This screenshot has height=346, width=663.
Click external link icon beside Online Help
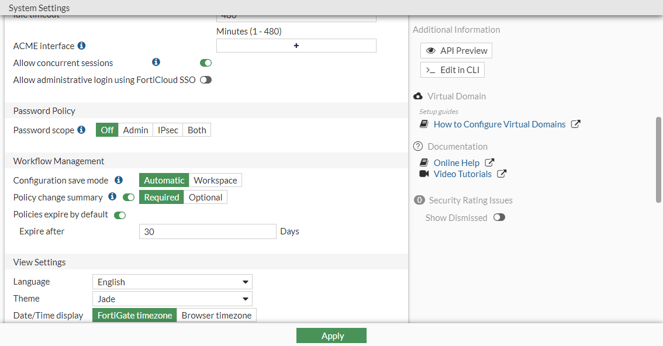(x=489, y=163)
